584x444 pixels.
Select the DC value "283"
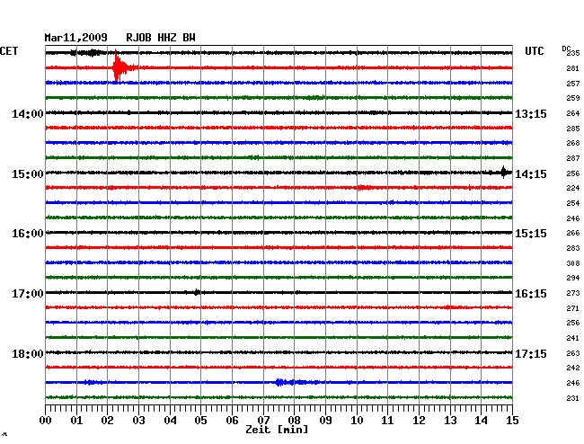[573, 248]
